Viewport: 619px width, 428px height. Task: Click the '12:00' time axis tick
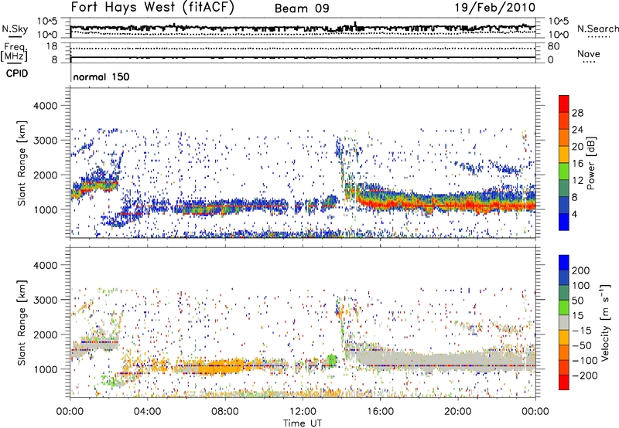(x=303, y=412)
